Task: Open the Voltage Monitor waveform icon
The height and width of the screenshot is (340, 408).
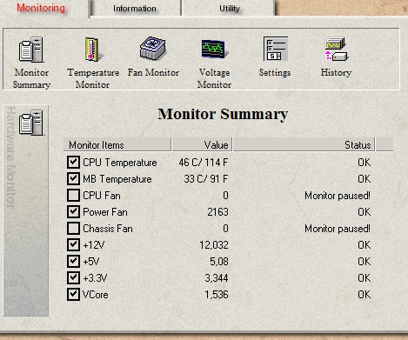Action: [x=214, y=49]
